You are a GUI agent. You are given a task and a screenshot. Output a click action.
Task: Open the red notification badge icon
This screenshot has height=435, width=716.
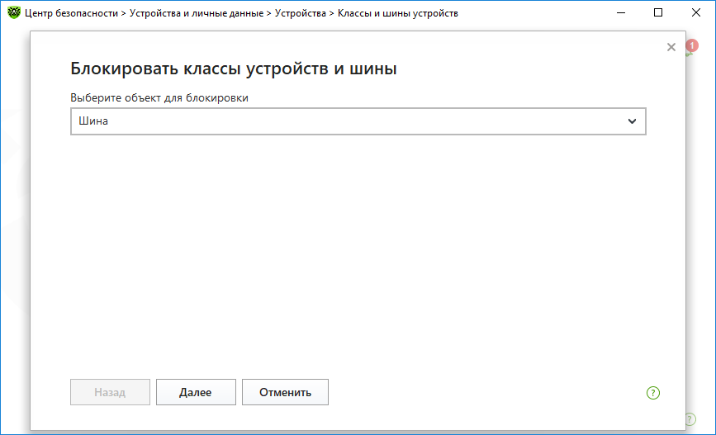tap(692, 45)
